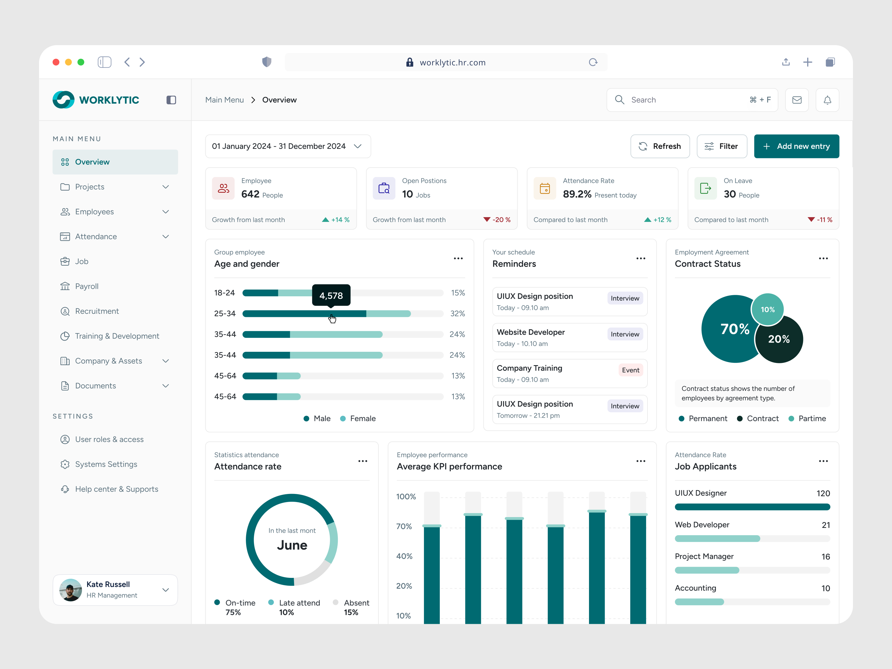Click the browser privacy shield icon
This screenshot has height=669, width=892.
point(266,62)
